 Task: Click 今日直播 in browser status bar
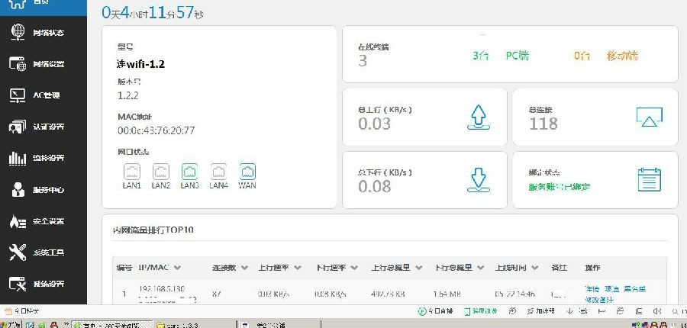click(436, 311)
